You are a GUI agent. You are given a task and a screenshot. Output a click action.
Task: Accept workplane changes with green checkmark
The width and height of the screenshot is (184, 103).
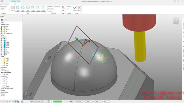click(75, 8)
